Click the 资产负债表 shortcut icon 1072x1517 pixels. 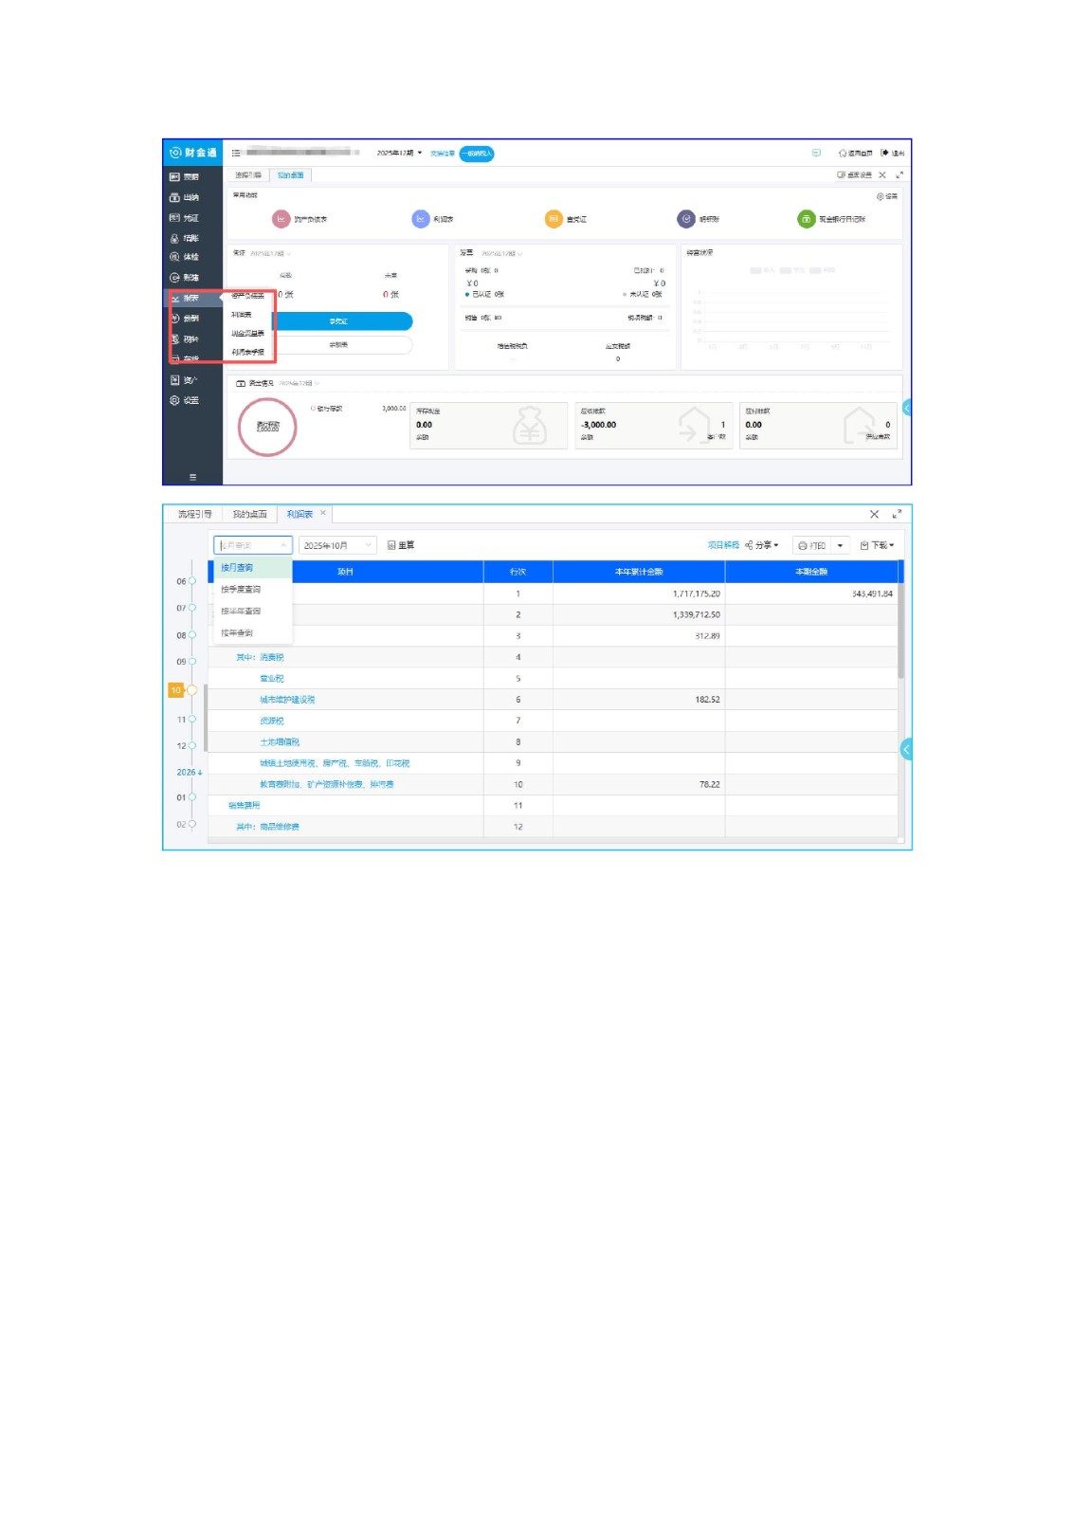281,219
